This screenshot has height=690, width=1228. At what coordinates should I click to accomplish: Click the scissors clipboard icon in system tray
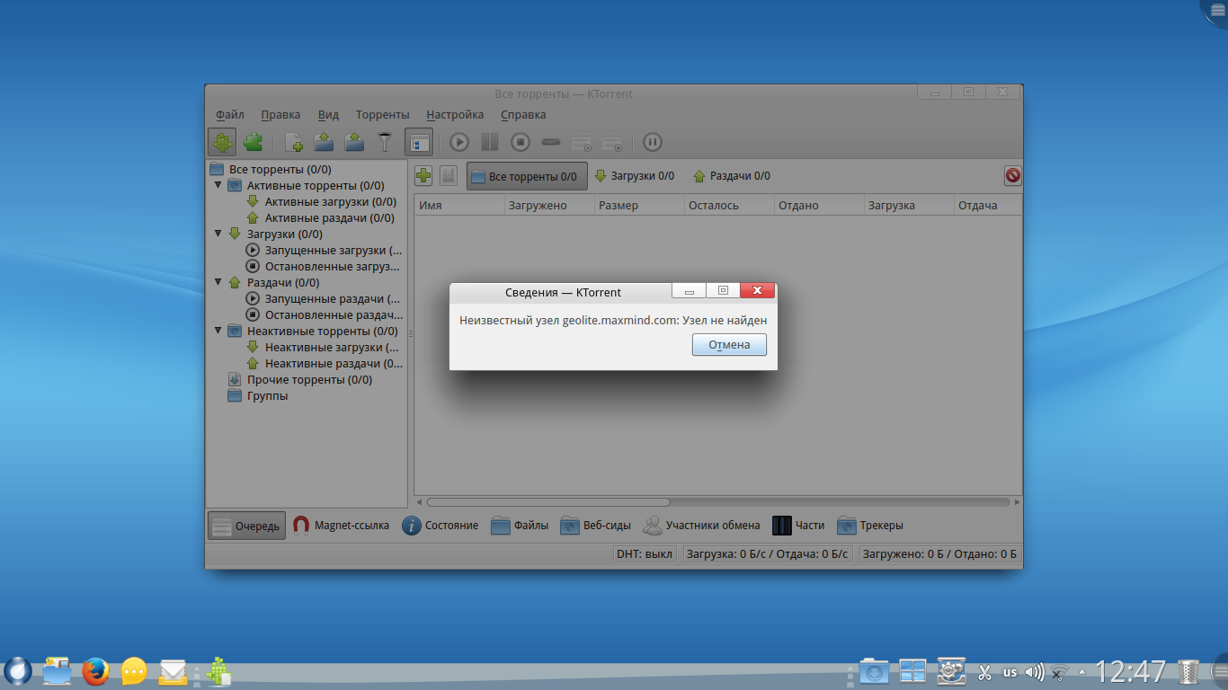pos(984,672)
